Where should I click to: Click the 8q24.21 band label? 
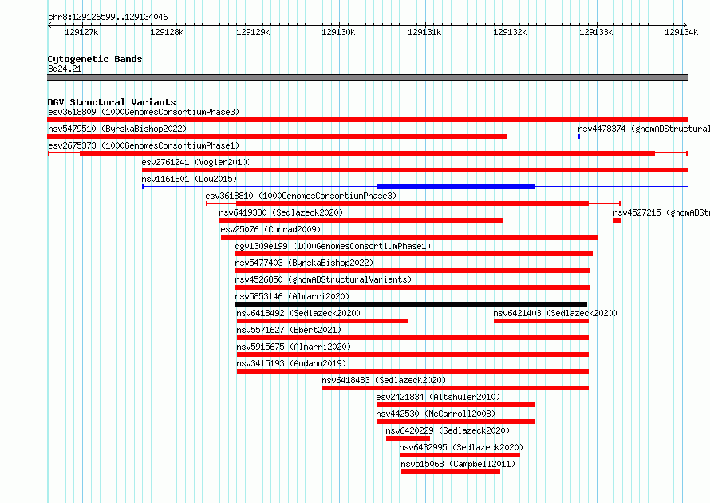pos(65,69)
